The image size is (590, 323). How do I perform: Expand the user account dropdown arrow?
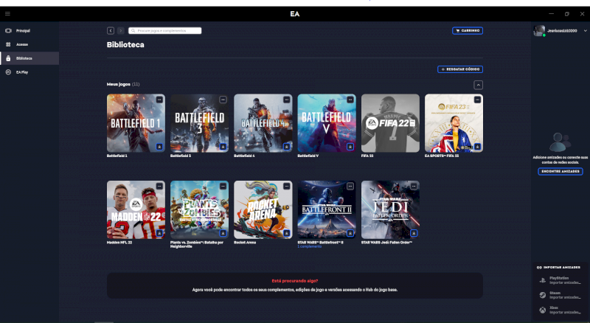pyautogui.click(x=586, y=31)
